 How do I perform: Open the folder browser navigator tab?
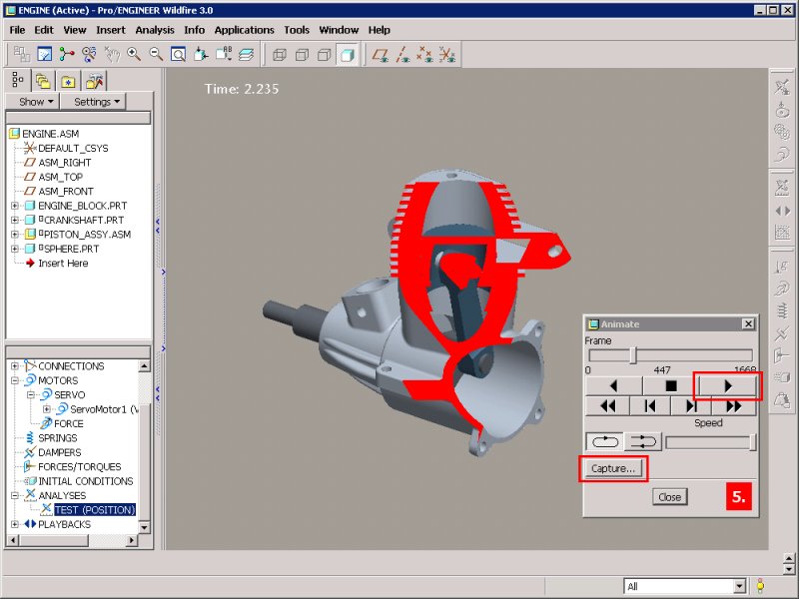coord(43,82)
